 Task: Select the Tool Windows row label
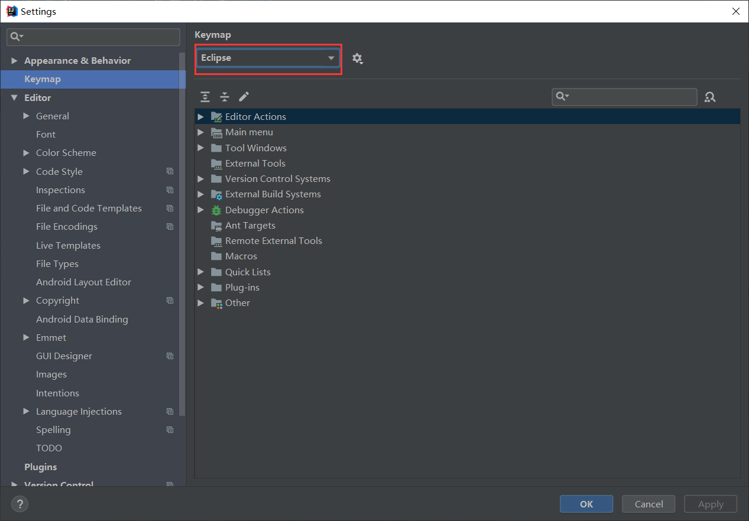coord(256,148)
